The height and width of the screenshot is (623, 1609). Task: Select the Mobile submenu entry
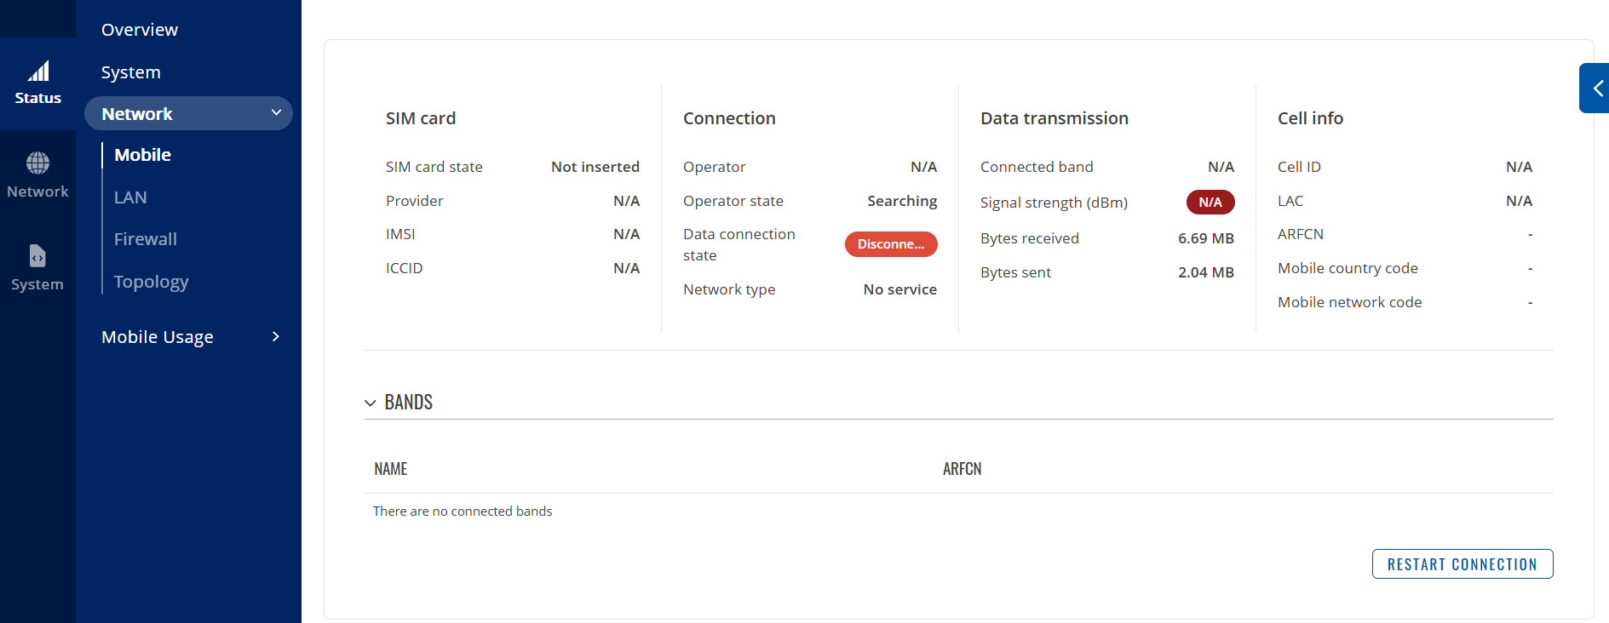point(143,155)
